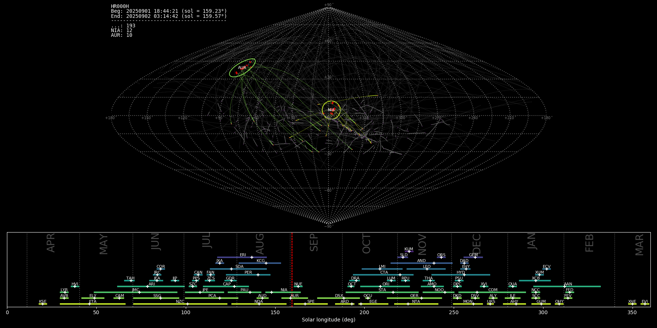657x328 pixels.
Task: Click the STA shower label on the timeline
Action: tap(382, 290)
